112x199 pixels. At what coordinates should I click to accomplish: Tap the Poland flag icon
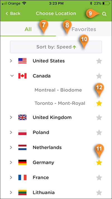click(22, 132)
